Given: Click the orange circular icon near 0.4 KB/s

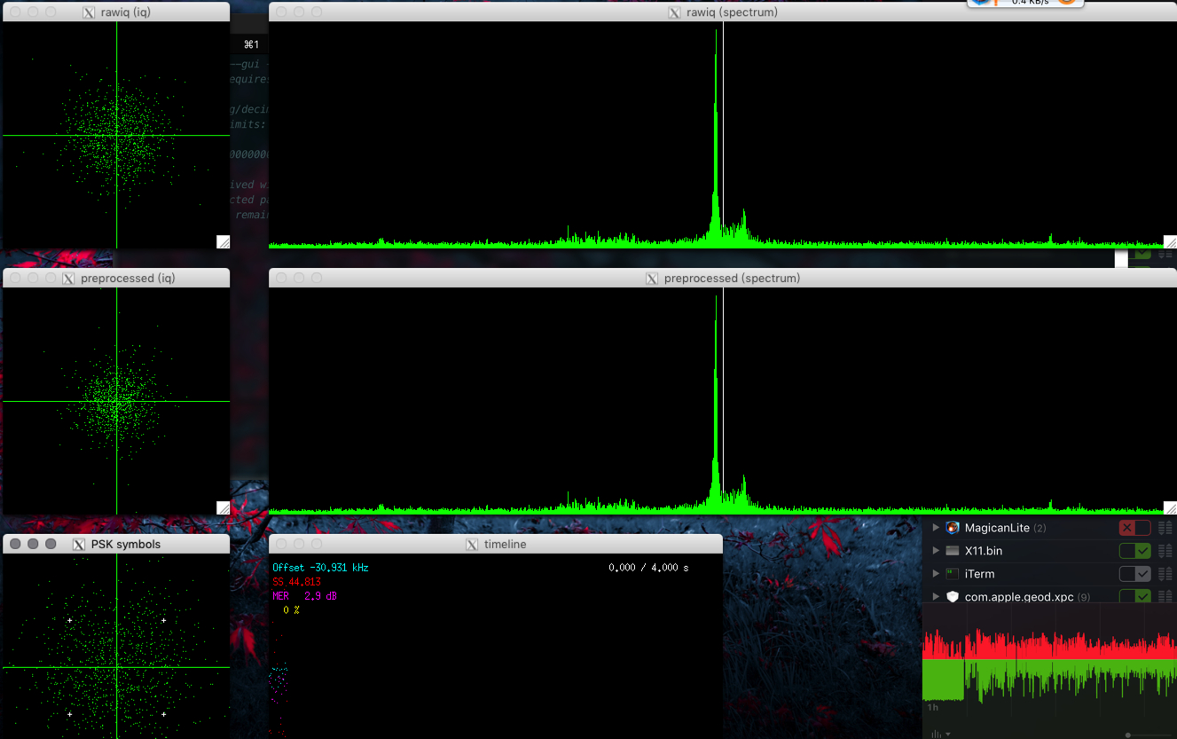Looking at the screenshot, I should coord(1067,3).
